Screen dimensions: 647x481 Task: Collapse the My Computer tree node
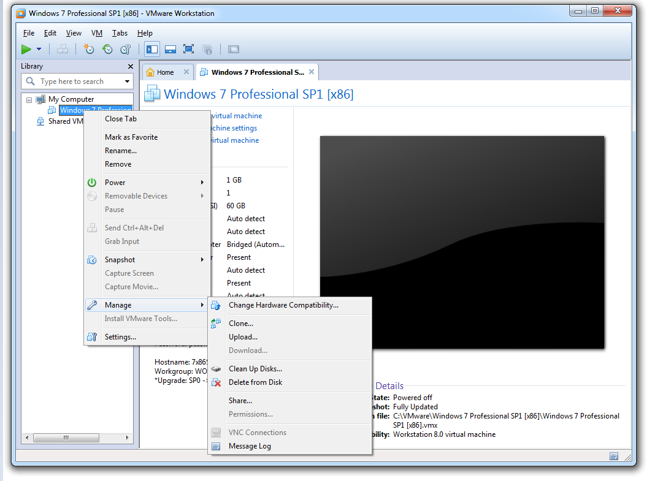(x=29, y=99)
